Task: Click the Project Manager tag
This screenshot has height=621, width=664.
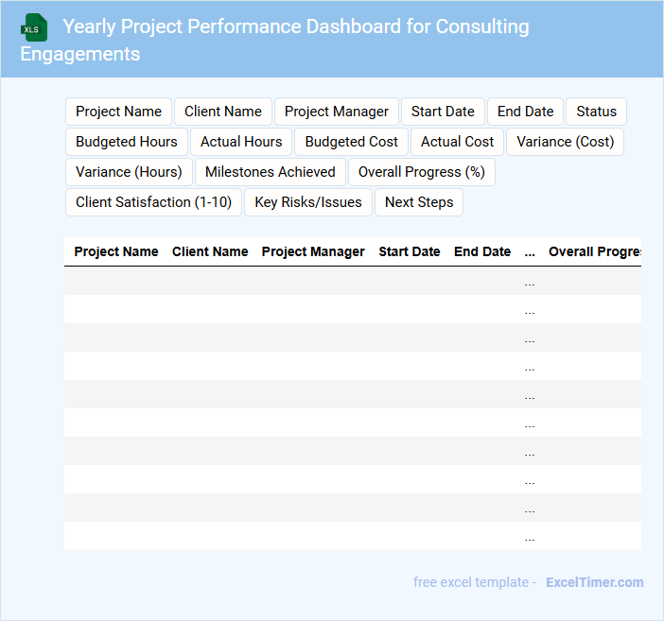Action: point(337,112)
